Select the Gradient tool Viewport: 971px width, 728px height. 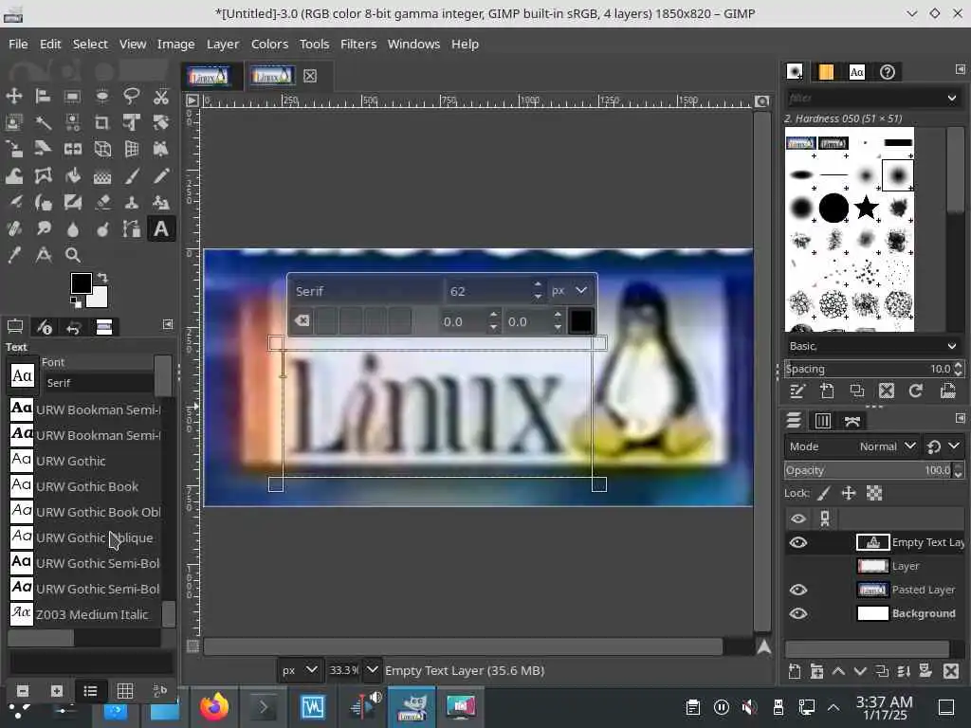click(x=102, y=176)
